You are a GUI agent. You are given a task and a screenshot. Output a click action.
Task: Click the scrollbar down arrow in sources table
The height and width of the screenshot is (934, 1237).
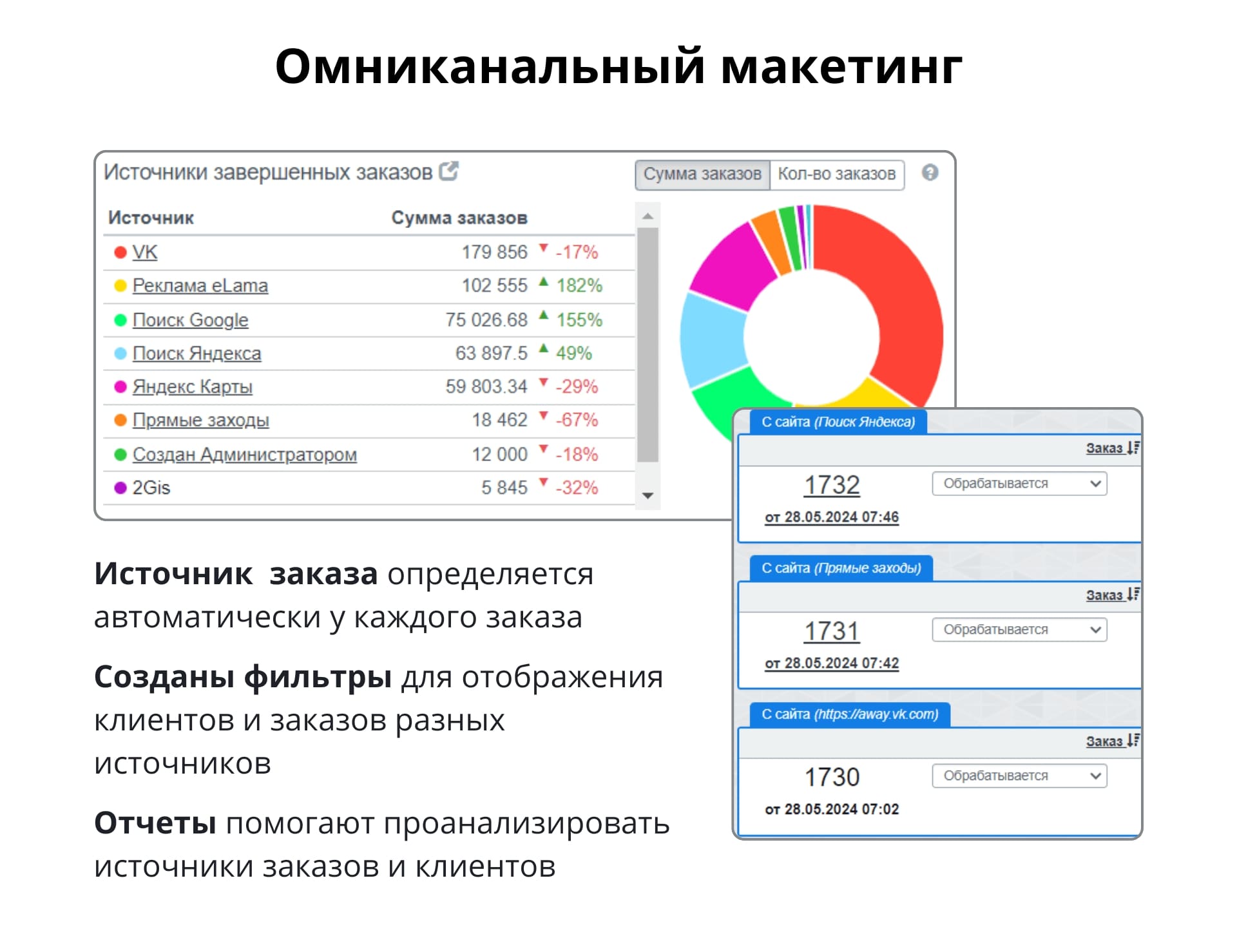(x=648, y=496)
